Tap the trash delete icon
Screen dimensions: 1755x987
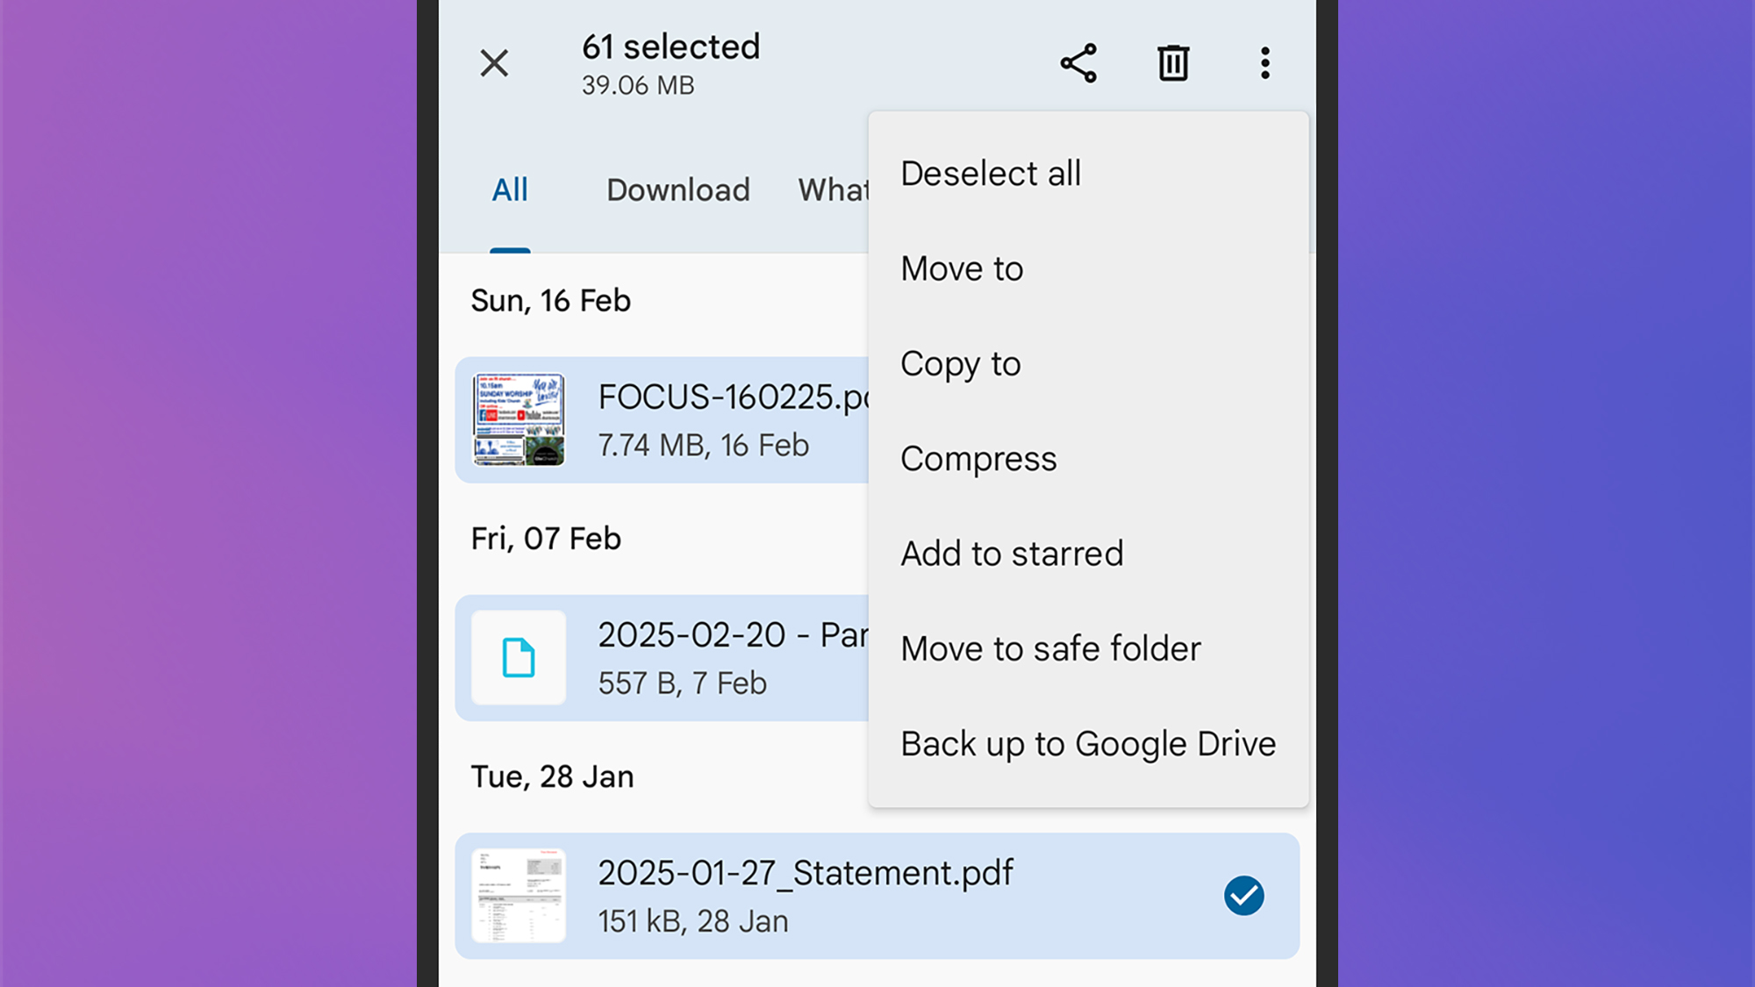pos(1172,63)
